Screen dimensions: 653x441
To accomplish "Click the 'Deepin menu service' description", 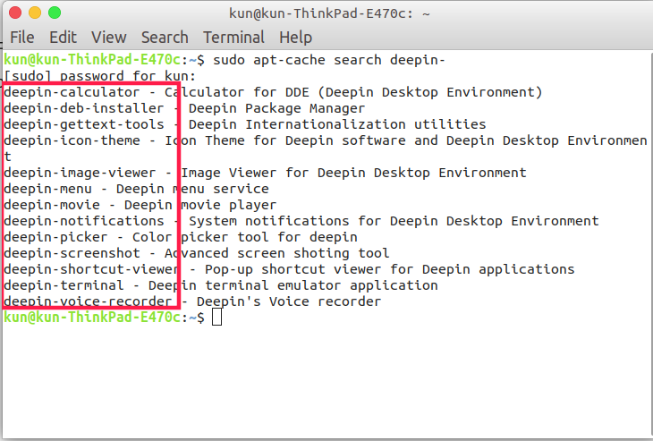I will (192, 189).
